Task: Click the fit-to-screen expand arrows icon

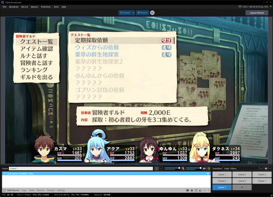Action: [x=196, y=190]
